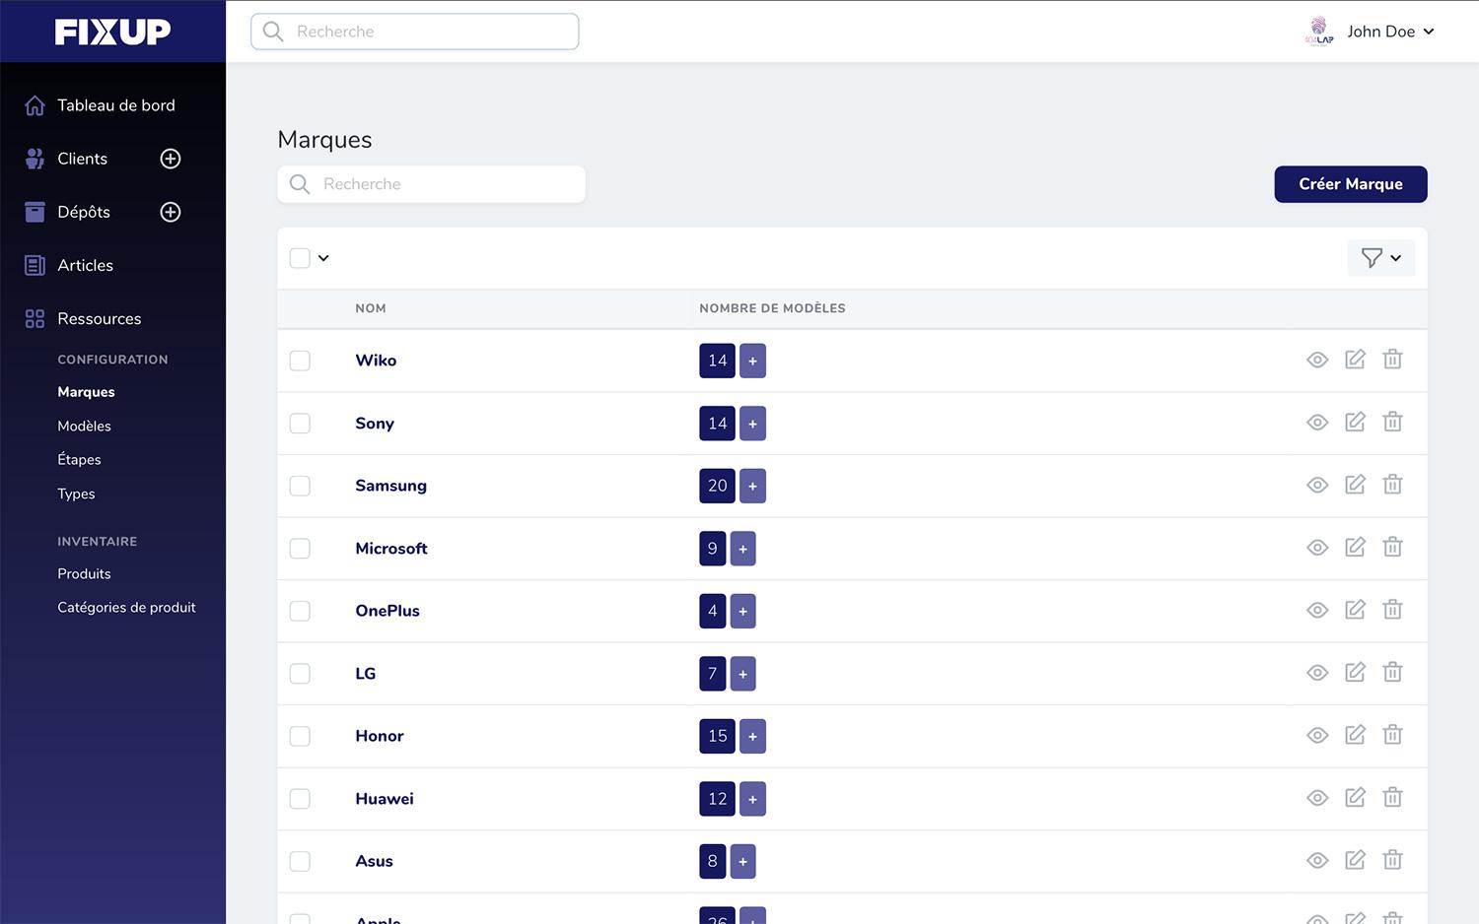Click the top bar Recherche field
The image size is (1479, 924).
point(415,32)
